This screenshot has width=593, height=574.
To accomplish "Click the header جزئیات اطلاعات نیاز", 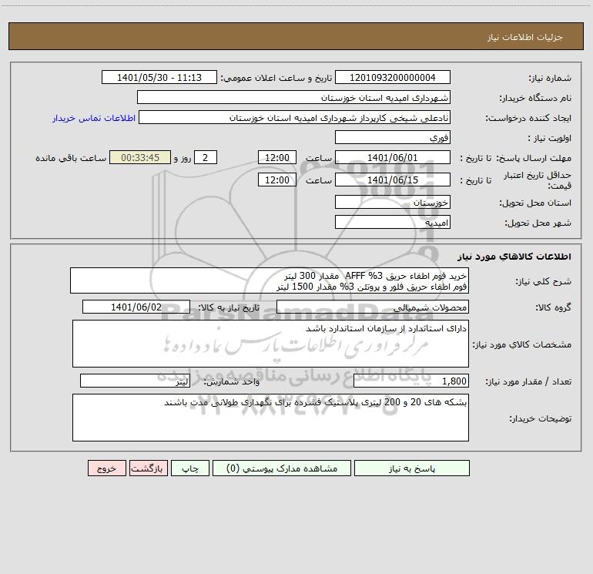I will tap(525, 37).
